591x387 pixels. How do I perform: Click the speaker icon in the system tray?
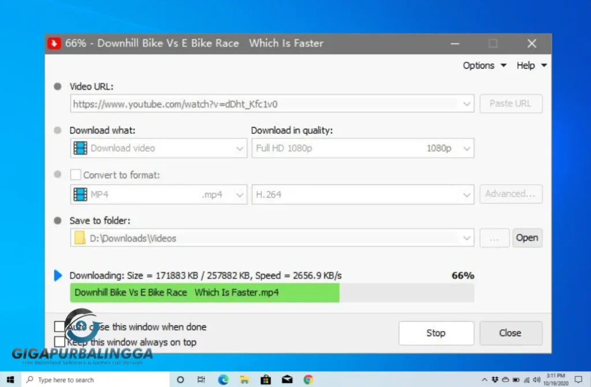tap(537, 380)
